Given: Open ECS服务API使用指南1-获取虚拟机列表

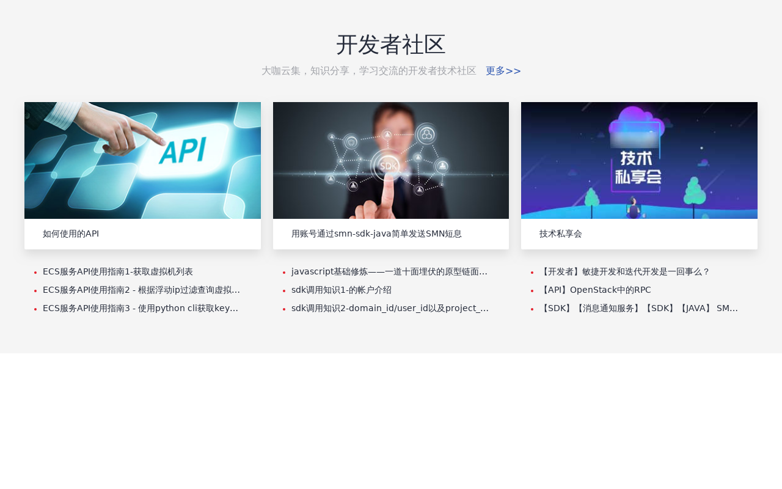Looking at the screenshot, I should (x=117, y=271).
